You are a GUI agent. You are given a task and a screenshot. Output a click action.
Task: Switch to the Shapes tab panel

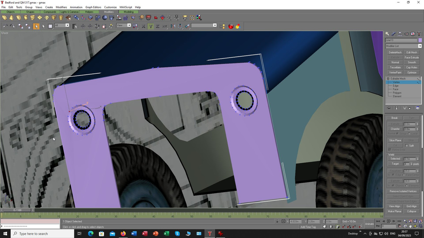(x=30, y=12)
